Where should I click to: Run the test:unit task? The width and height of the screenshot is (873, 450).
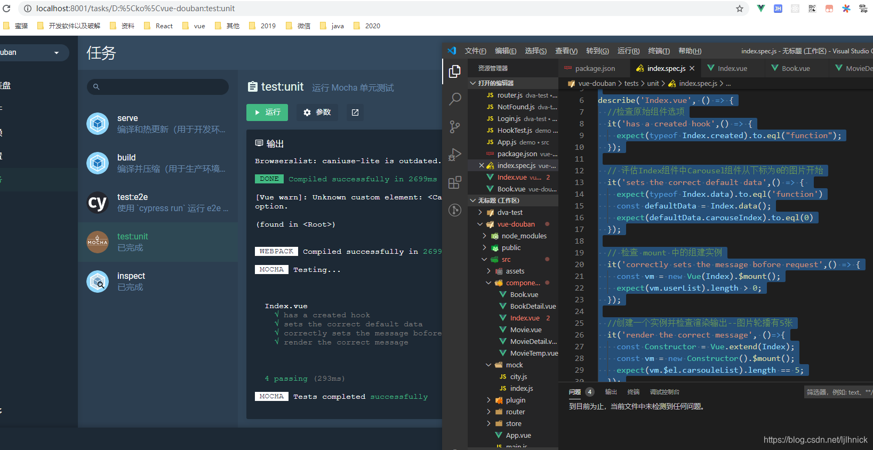pyautogui.click(x=267, y=112)
